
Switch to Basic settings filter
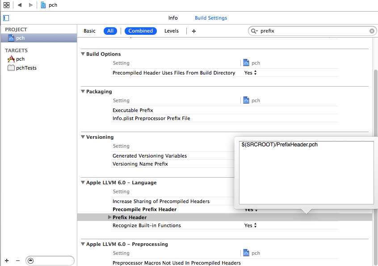pos(89,31)
